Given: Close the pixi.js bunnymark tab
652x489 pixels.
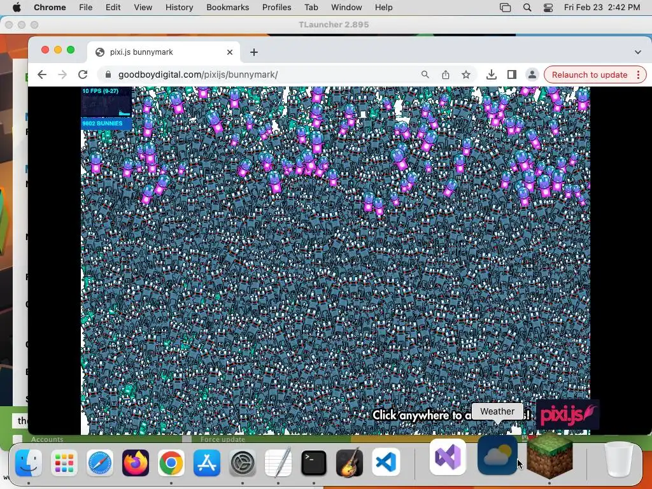Looking at the screenshot, I should tap(230, 52).
